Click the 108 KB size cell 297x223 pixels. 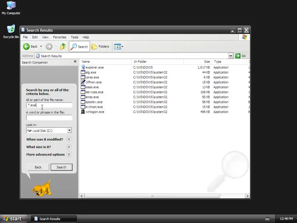pos(205,92)
